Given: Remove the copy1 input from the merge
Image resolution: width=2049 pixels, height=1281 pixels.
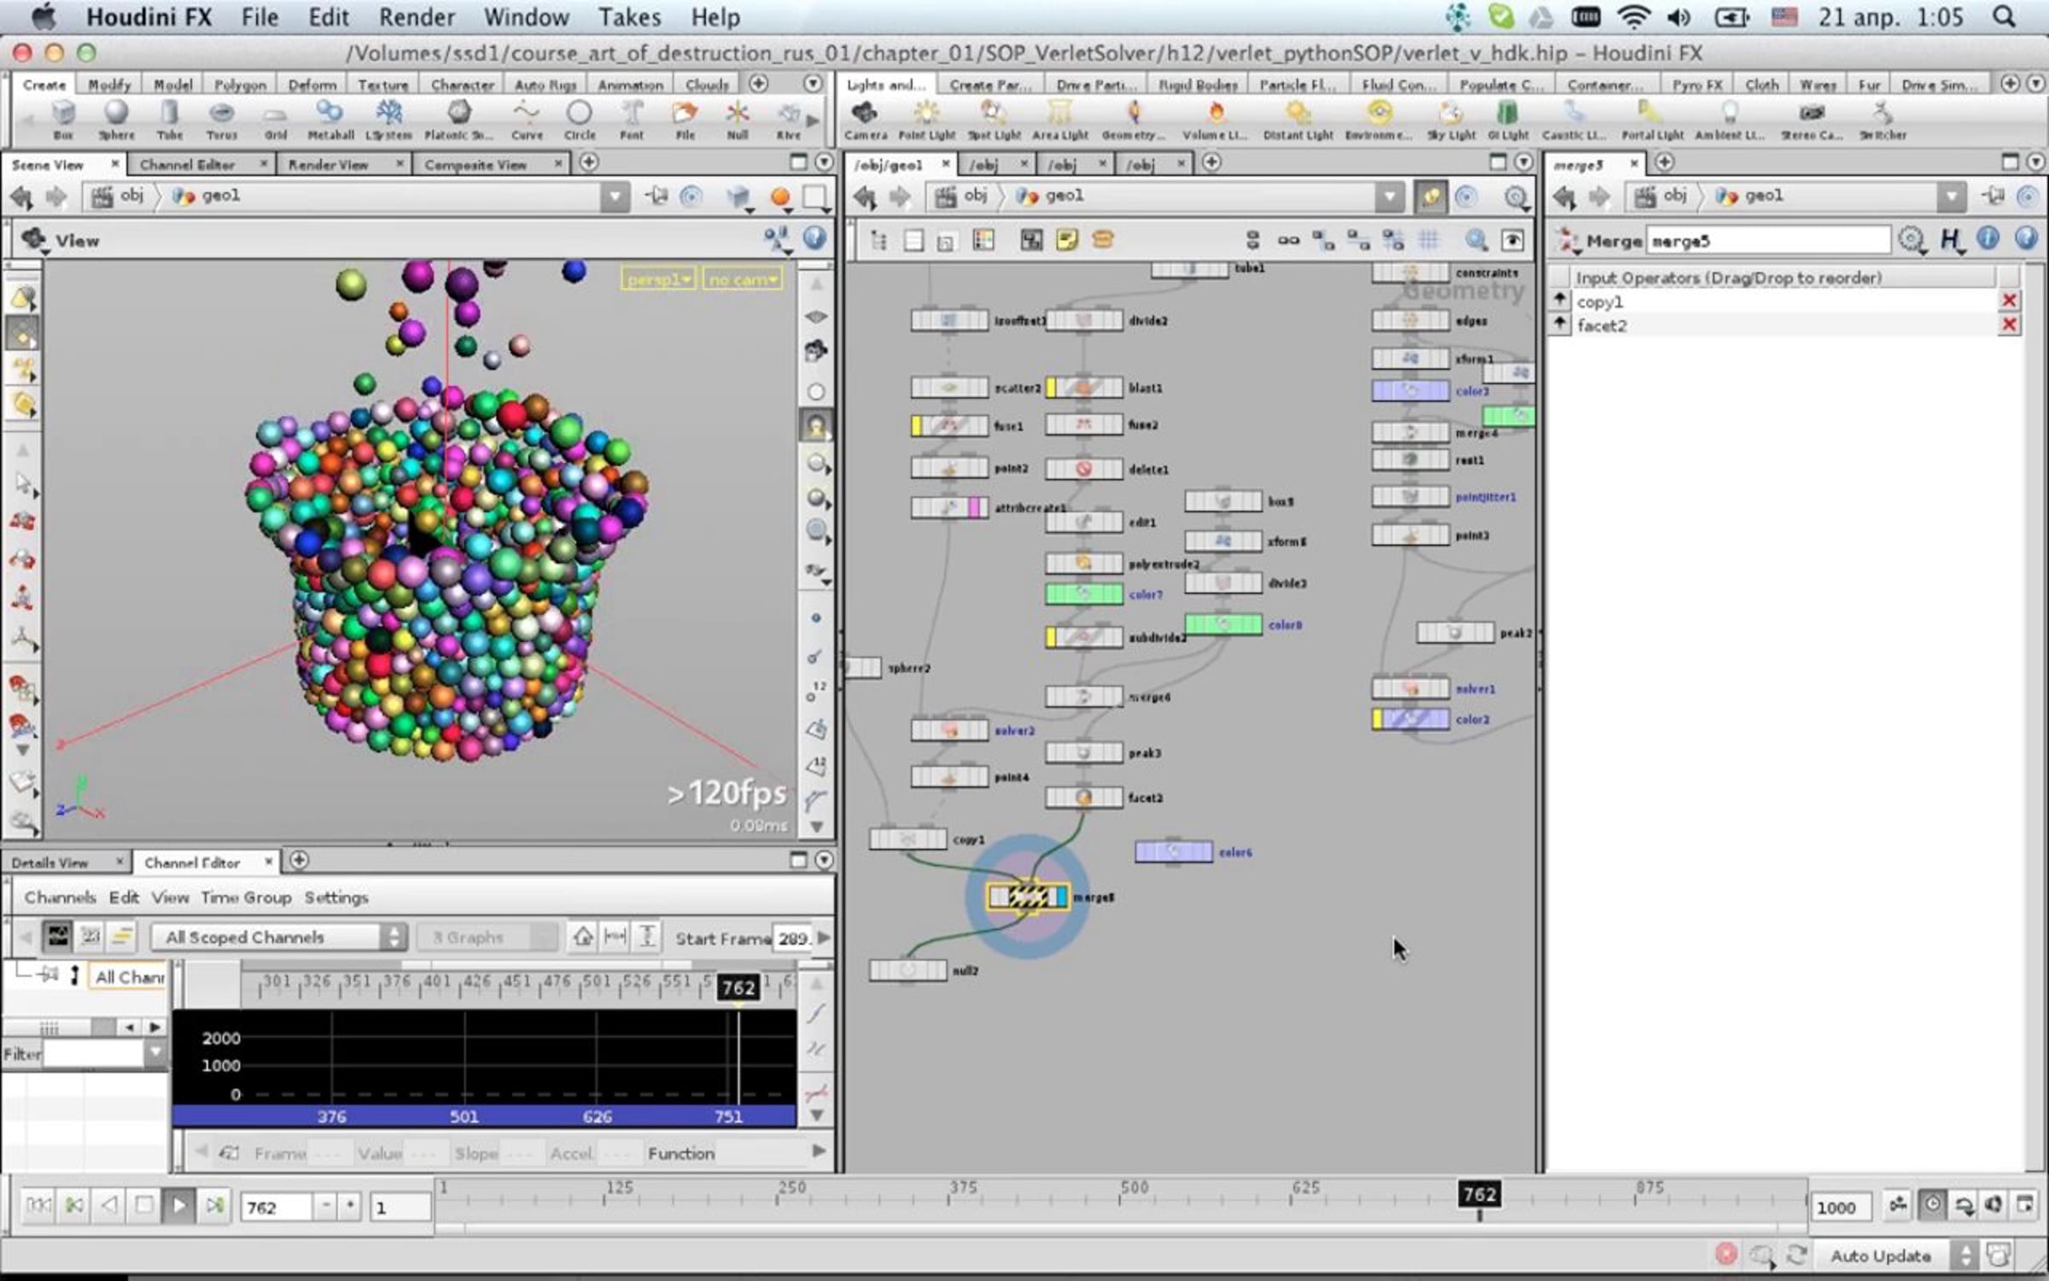Looking at the screenshot, I should tap(2010, 301).
